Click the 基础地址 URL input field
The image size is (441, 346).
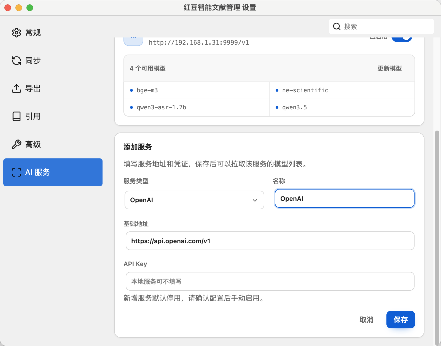tap(270, 241)
